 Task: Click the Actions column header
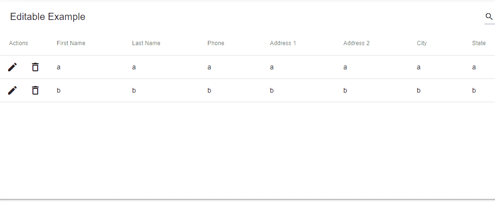(19, 43)
